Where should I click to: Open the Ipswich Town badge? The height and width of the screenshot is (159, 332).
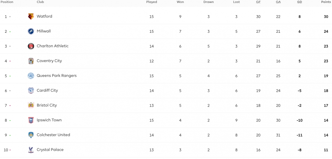pos(31,120)
